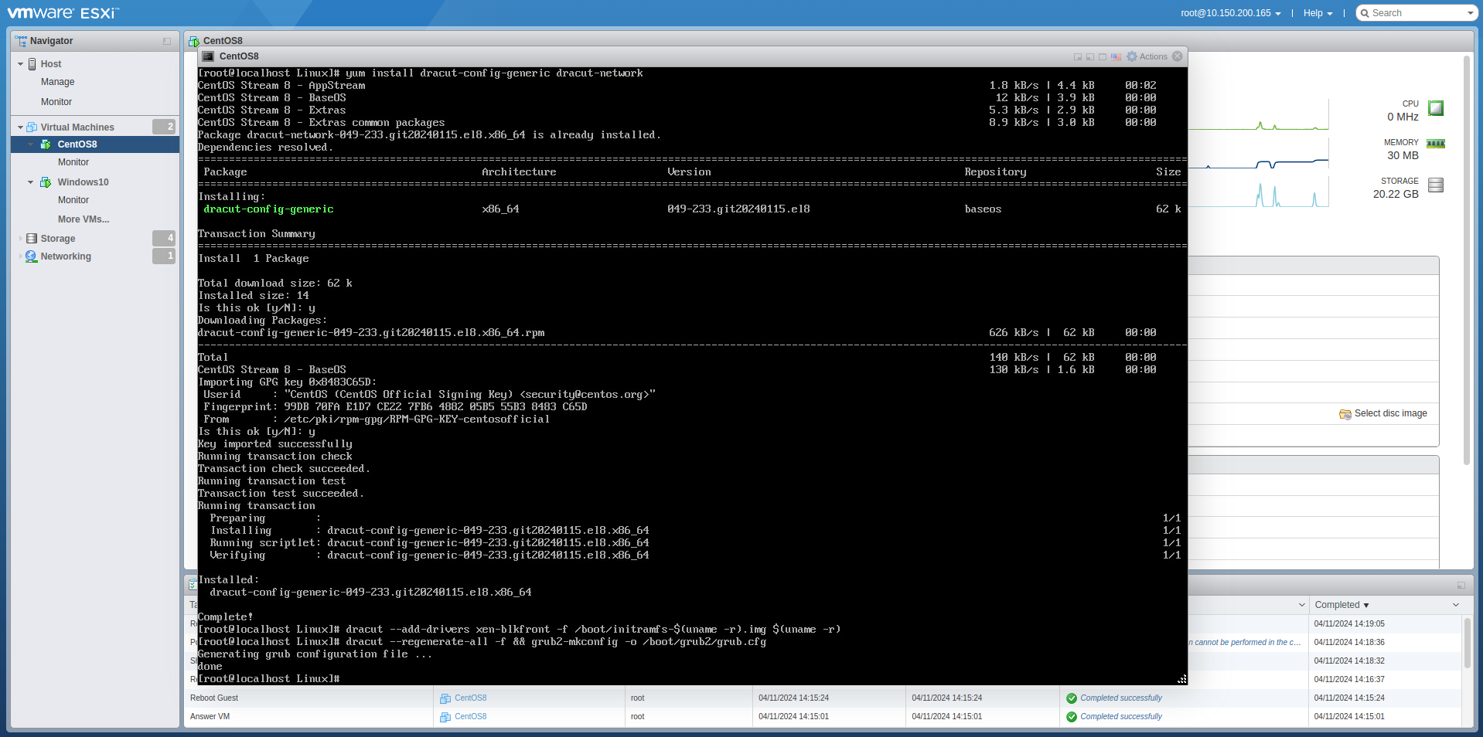Screen dimensions: 1483x737
Task: Select Host in the Navigator
Action: pos(51,64)
